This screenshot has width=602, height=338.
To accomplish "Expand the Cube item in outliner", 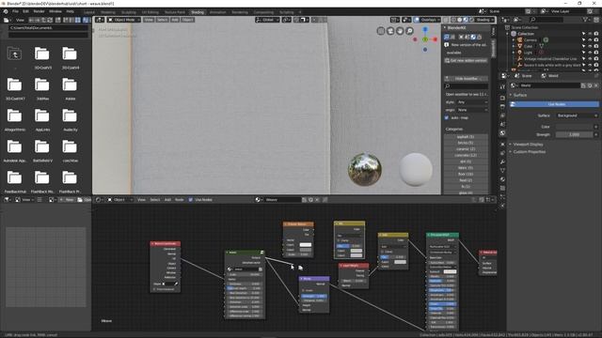I will coord(514,46).
